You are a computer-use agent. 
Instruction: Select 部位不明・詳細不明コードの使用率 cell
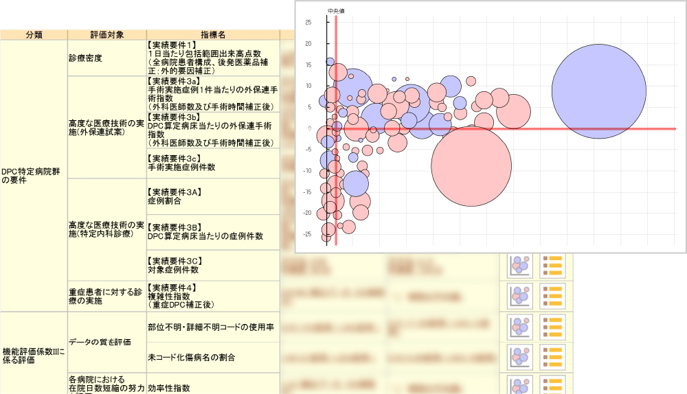click(x=213, y=327)
